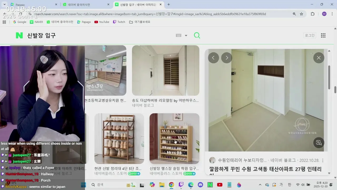Expand the dropdown arrow beside the keyboard icon
Image resolution: width=337 pixels, height=190 pixels.
click(186, 36)
